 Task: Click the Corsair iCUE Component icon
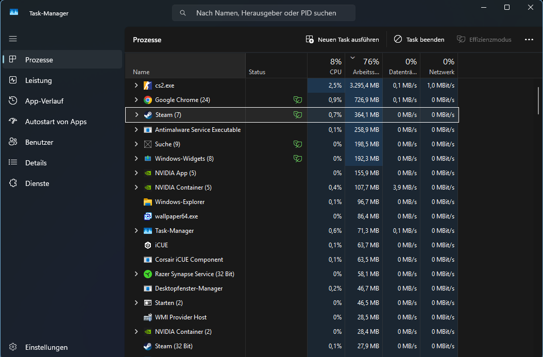pos(148,260)
